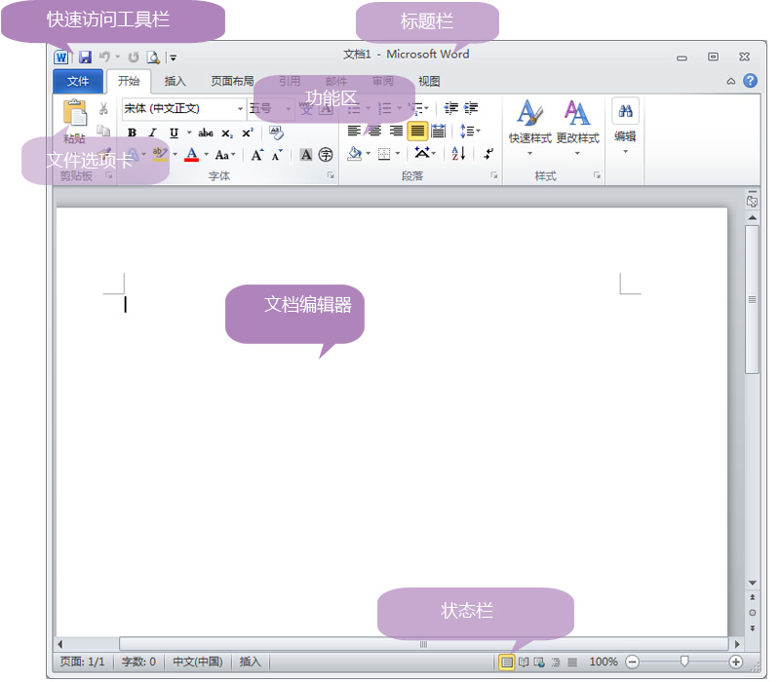Toggle italic formatting
Viewport: 780px width, 682px height.
coord(152,133)
